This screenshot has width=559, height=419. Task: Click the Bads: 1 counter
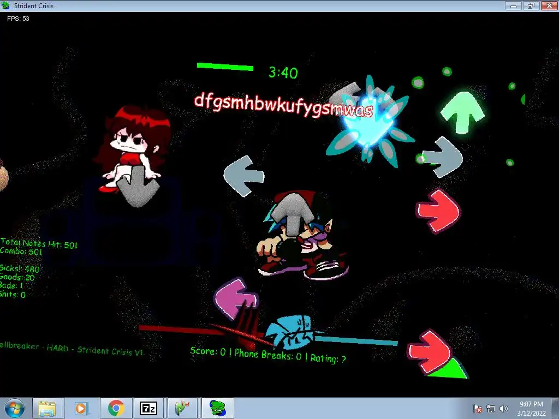12,286
